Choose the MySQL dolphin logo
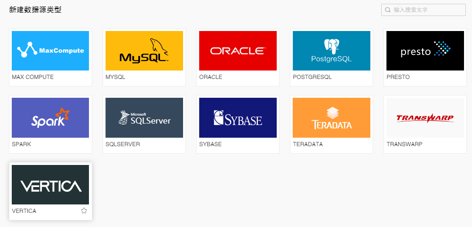Image resolution: width=472 pixels, height=227 pixels. pos(144,50)
